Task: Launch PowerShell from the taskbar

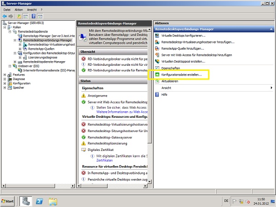Action: [40, 201]
